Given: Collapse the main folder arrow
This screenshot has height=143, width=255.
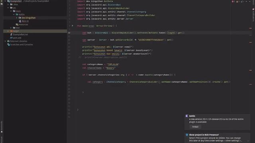Looking at the screenshot, I should click(11, 11).
